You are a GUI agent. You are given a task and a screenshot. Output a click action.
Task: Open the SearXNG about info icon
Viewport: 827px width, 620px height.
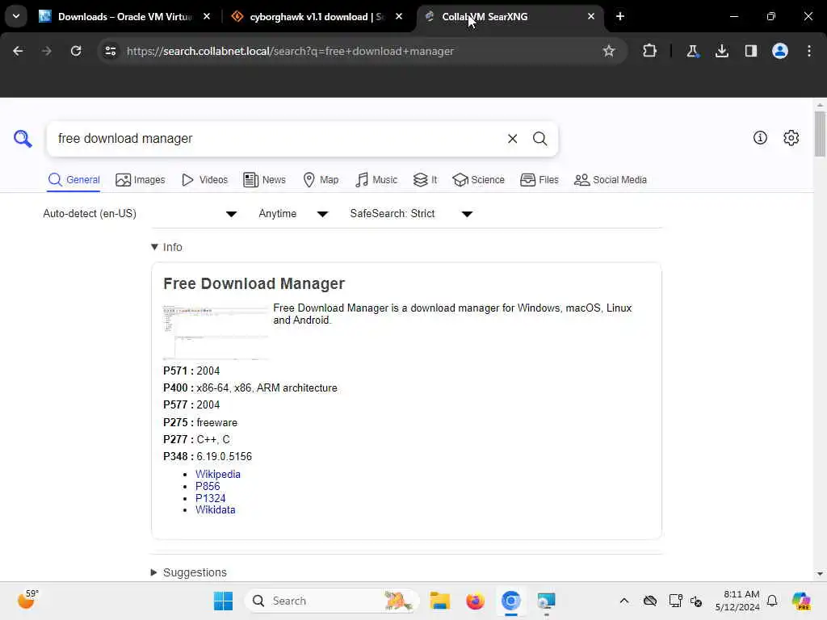[760, 137]
